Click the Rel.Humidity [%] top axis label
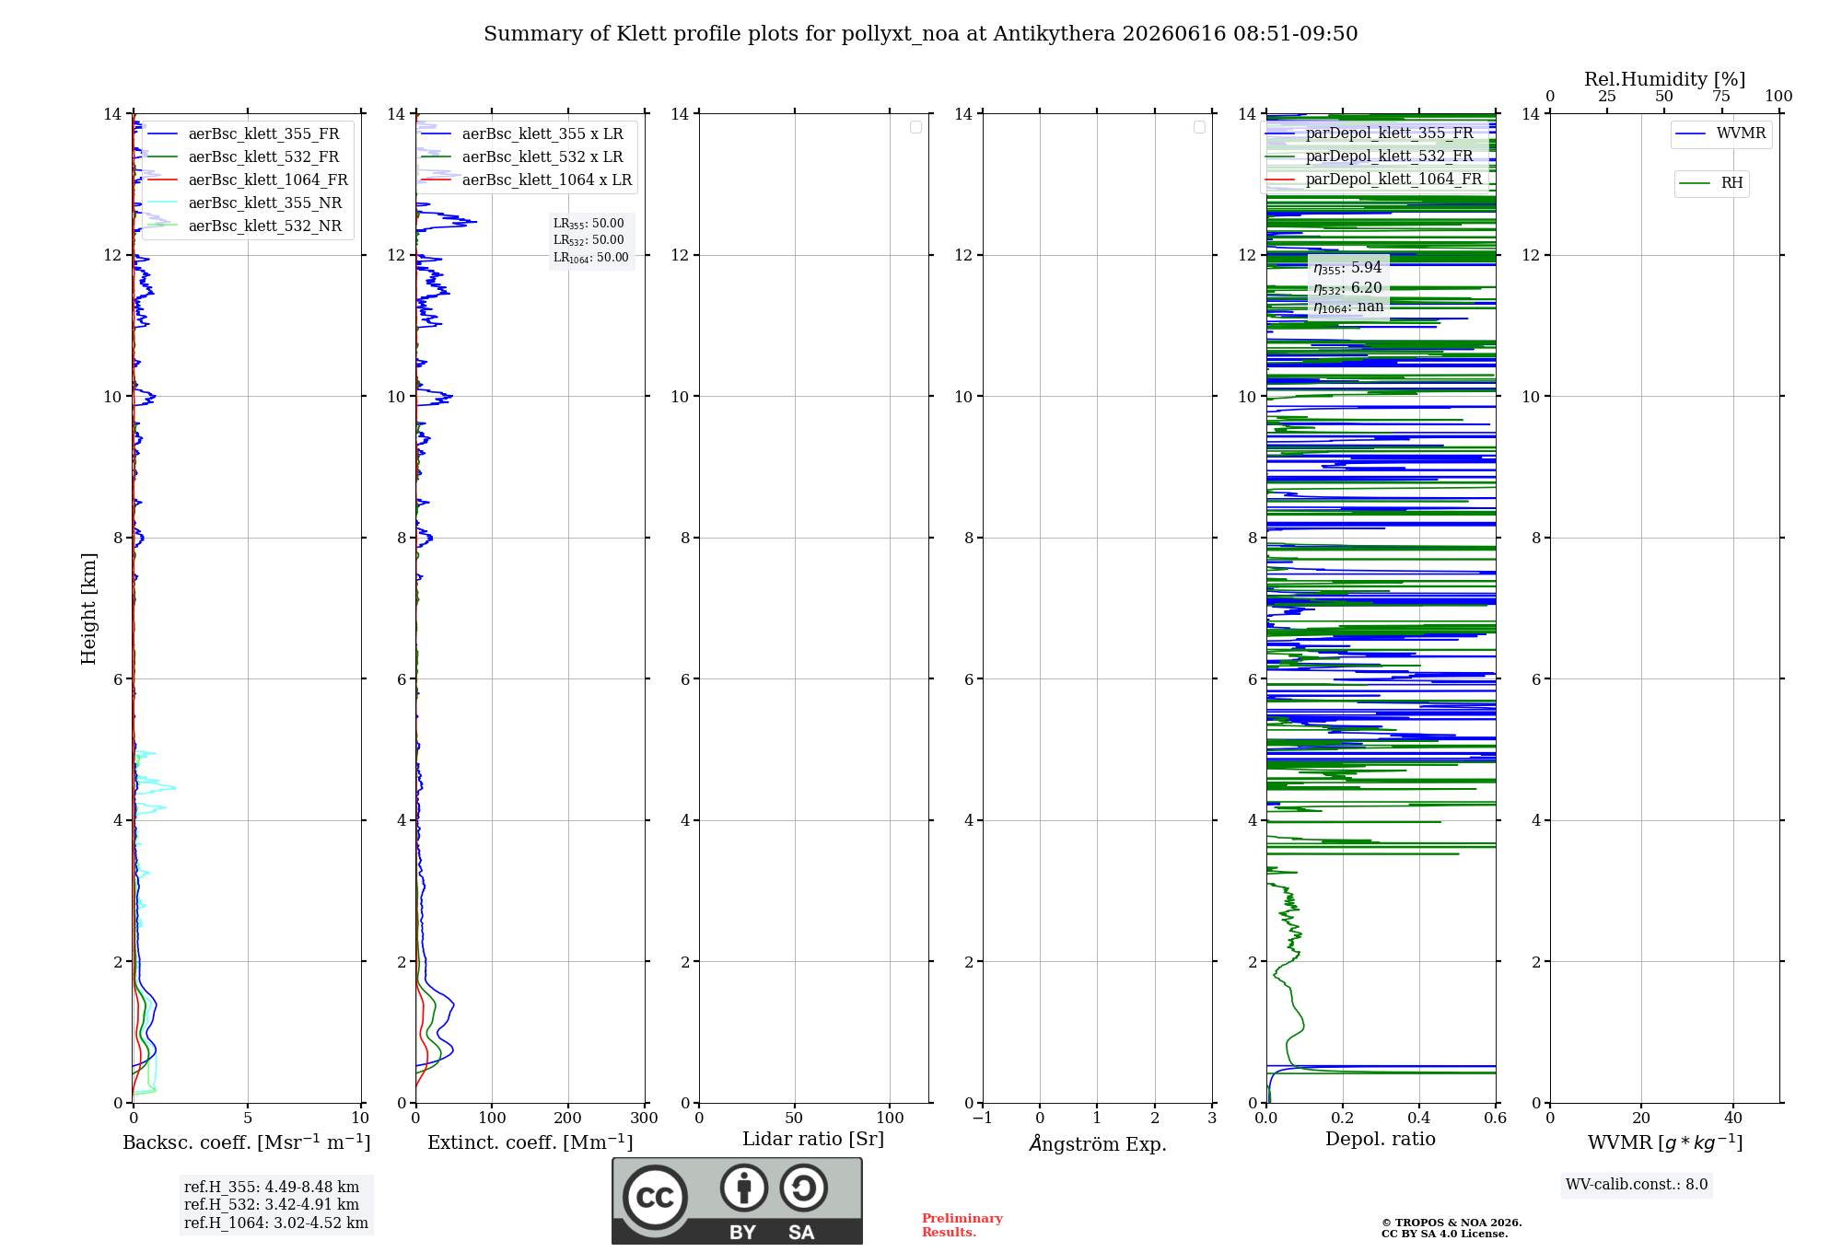 point(1665,79)
